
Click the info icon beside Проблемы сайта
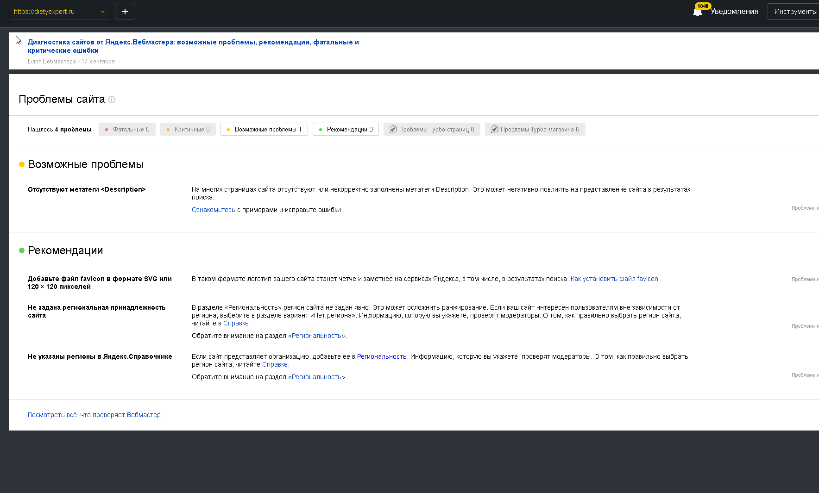pyautogui.click(x=112, y=100)
